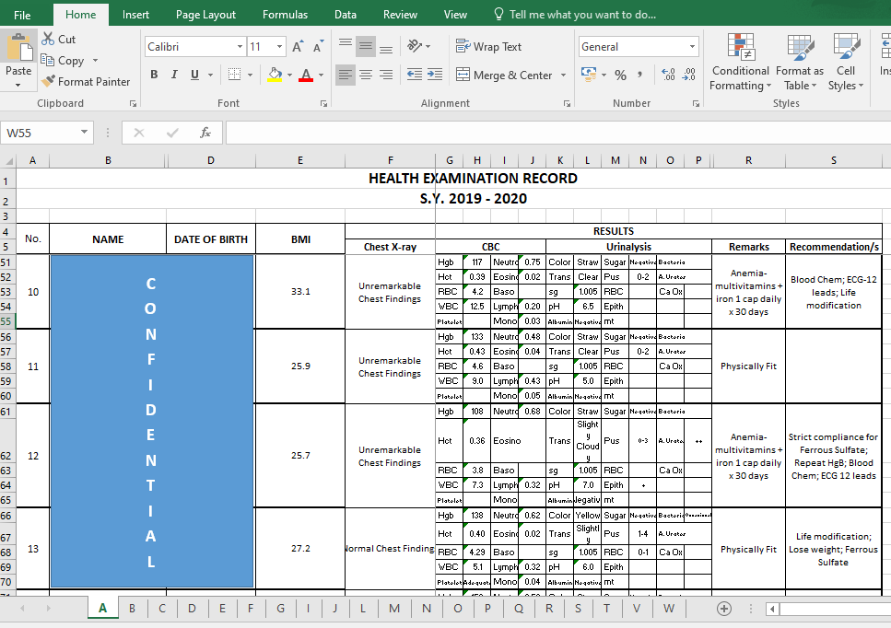
Task: Open the font color dropdown arrow
Action: [x=322, y=75]
